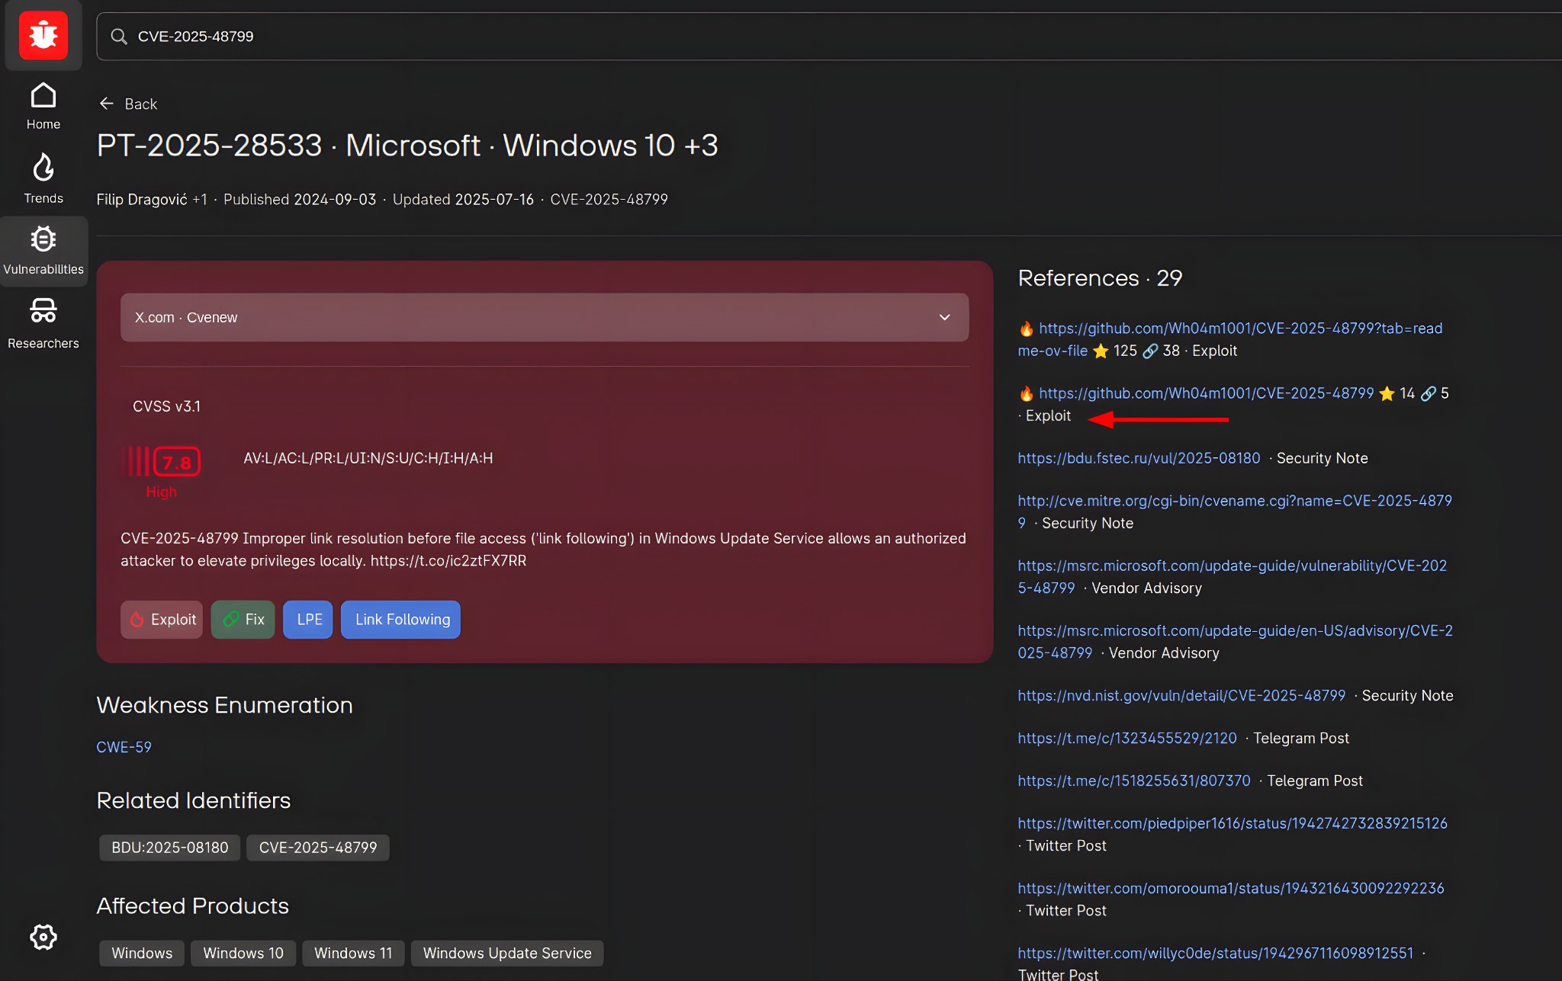Click the star icon beside 14
The width and height of the screenshot is (1562, 981).
click(1387, 393)
